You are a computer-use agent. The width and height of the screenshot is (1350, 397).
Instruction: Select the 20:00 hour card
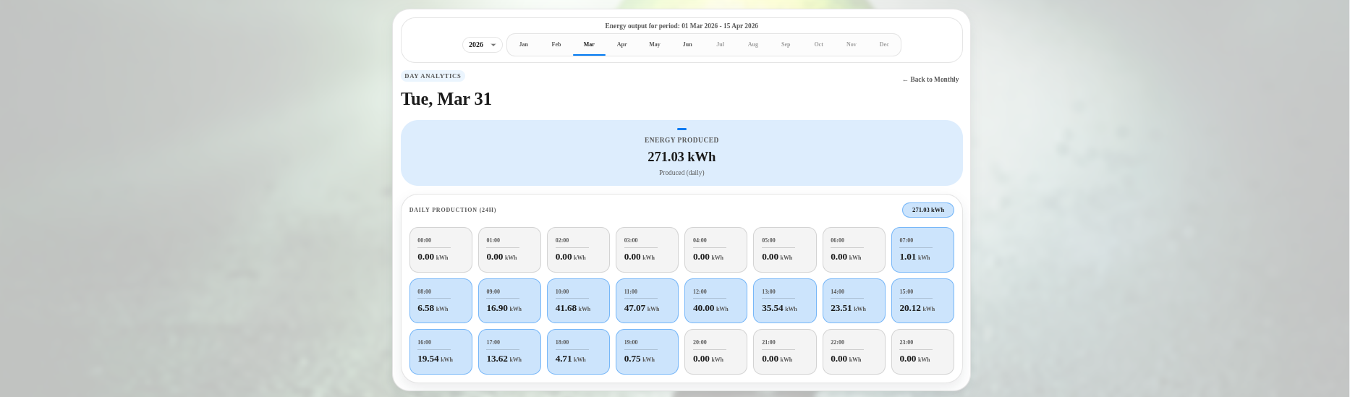716,352
